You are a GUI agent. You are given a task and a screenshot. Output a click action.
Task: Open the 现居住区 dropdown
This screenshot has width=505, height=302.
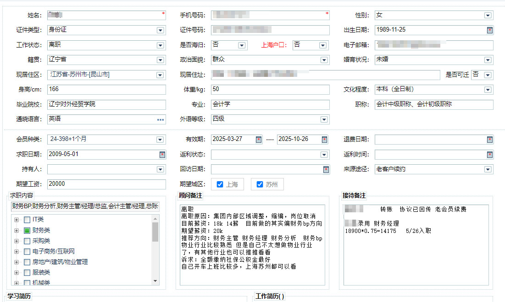point(160,75)
